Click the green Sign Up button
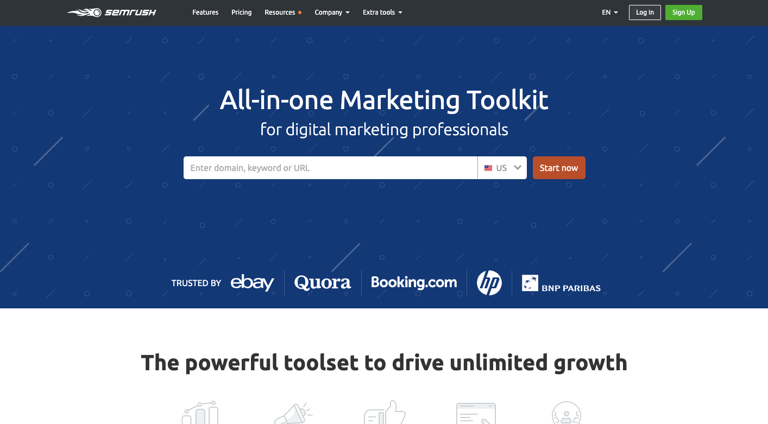 coord(683,12)
